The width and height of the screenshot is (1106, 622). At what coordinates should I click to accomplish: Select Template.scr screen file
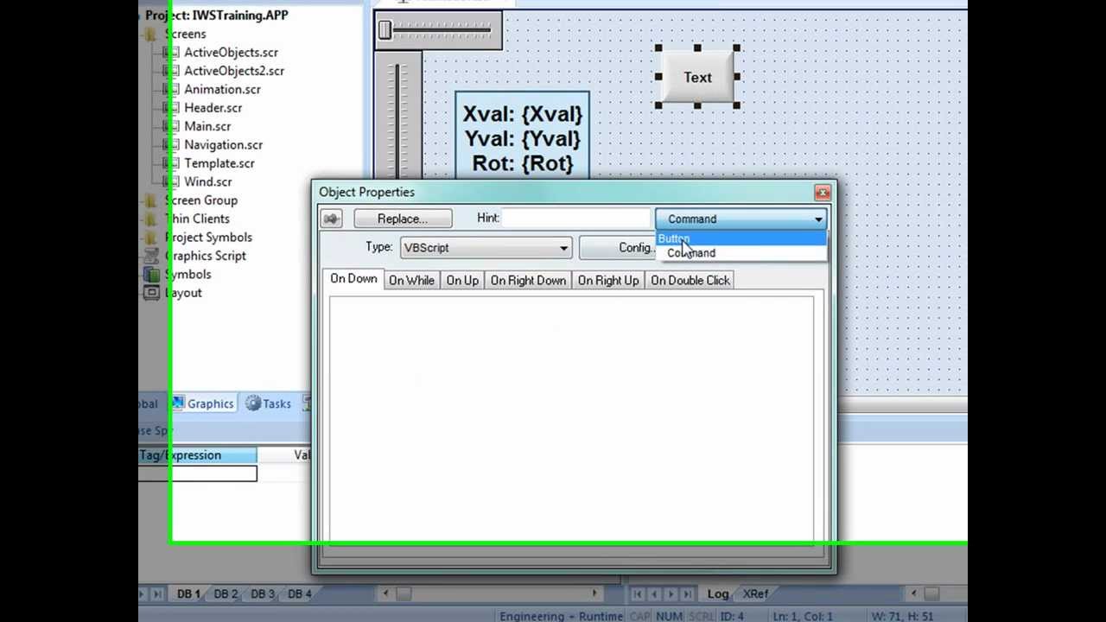219,163
